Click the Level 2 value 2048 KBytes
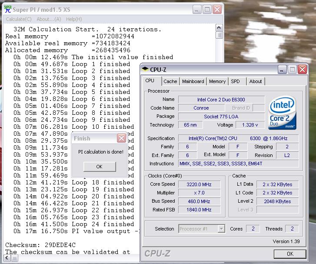 click(x=277, y=201)
